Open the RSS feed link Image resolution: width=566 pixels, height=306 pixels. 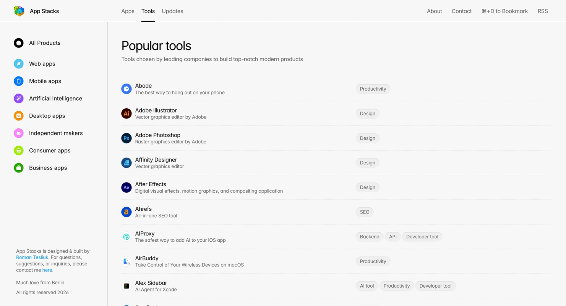[543, 11]
